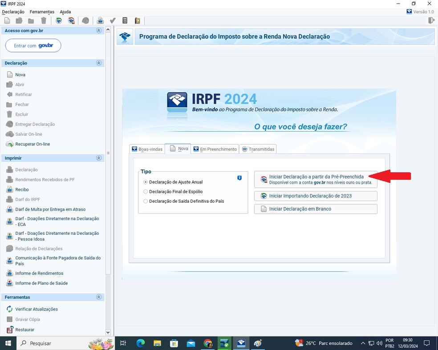Switch to the Em Preenchimento tab
Screen dimensions: 438x350
(215, 149)
